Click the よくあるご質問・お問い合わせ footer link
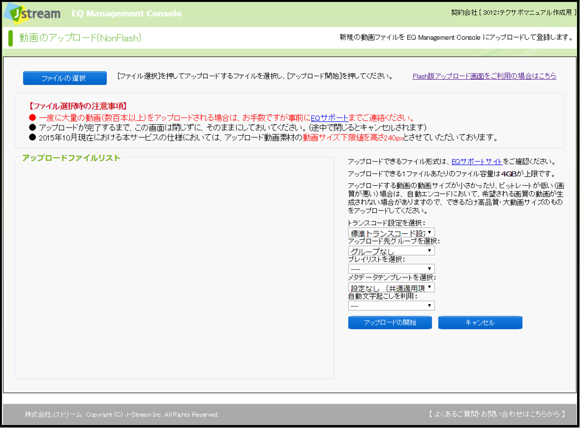Screen dimensions: 580x428 coord(497,414)
